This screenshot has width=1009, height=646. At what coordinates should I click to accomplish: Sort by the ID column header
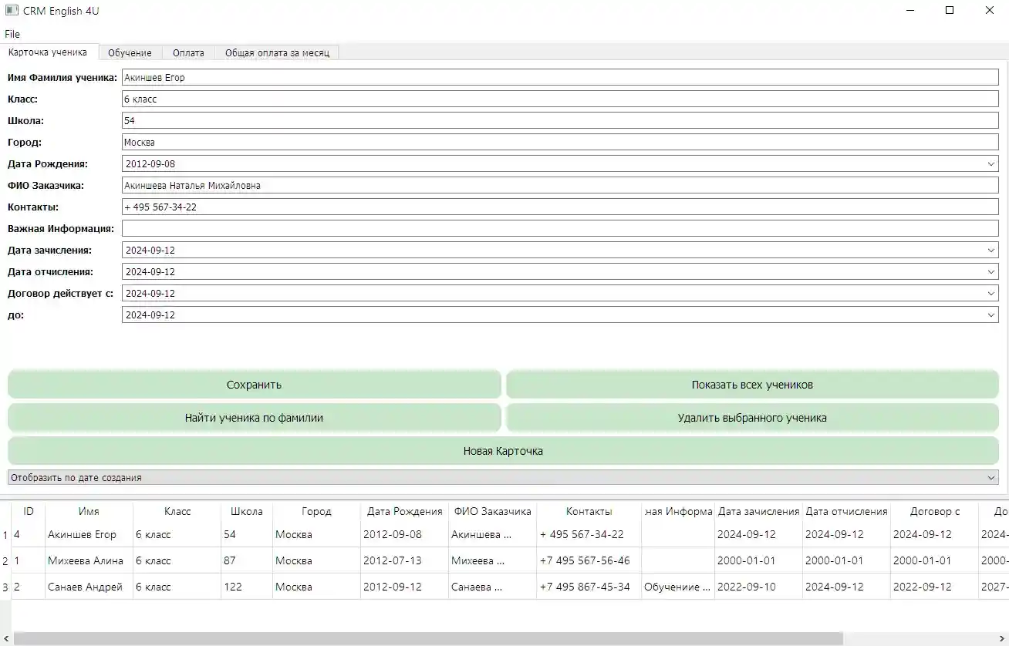[29, 511]
